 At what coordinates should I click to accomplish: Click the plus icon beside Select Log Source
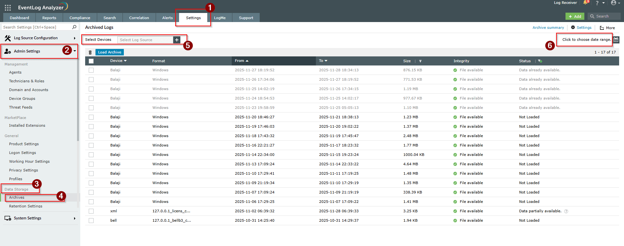(x=177, y=40)
